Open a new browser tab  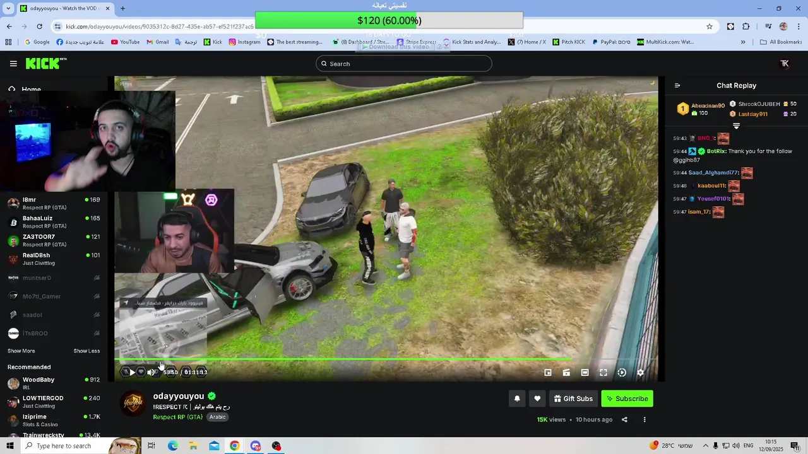[122, 8]
